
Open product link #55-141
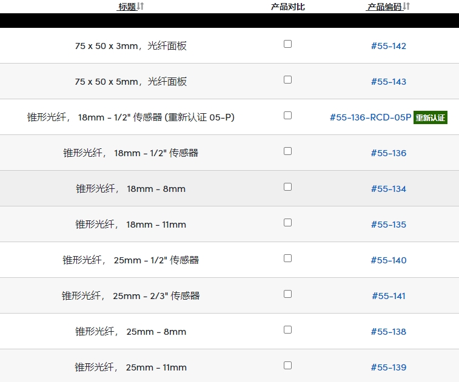(389, 296)
